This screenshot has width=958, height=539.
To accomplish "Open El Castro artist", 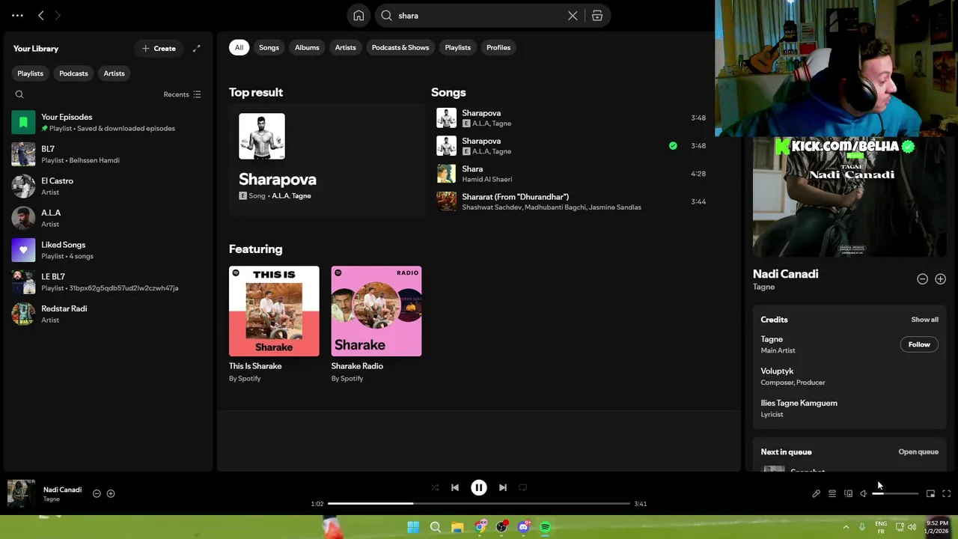I will point(108,186).
